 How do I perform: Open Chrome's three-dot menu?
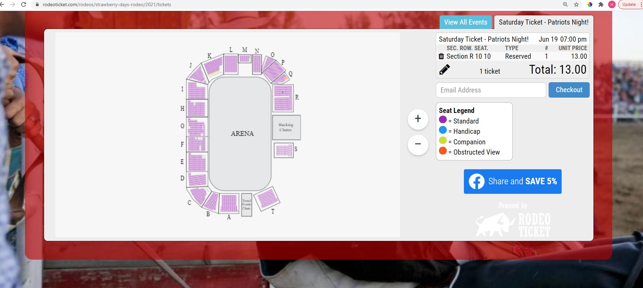[640, 5]
